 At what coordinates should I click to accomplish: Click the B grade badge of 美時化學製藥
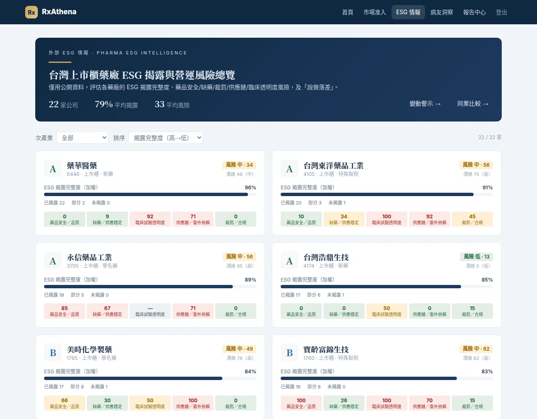53,353
